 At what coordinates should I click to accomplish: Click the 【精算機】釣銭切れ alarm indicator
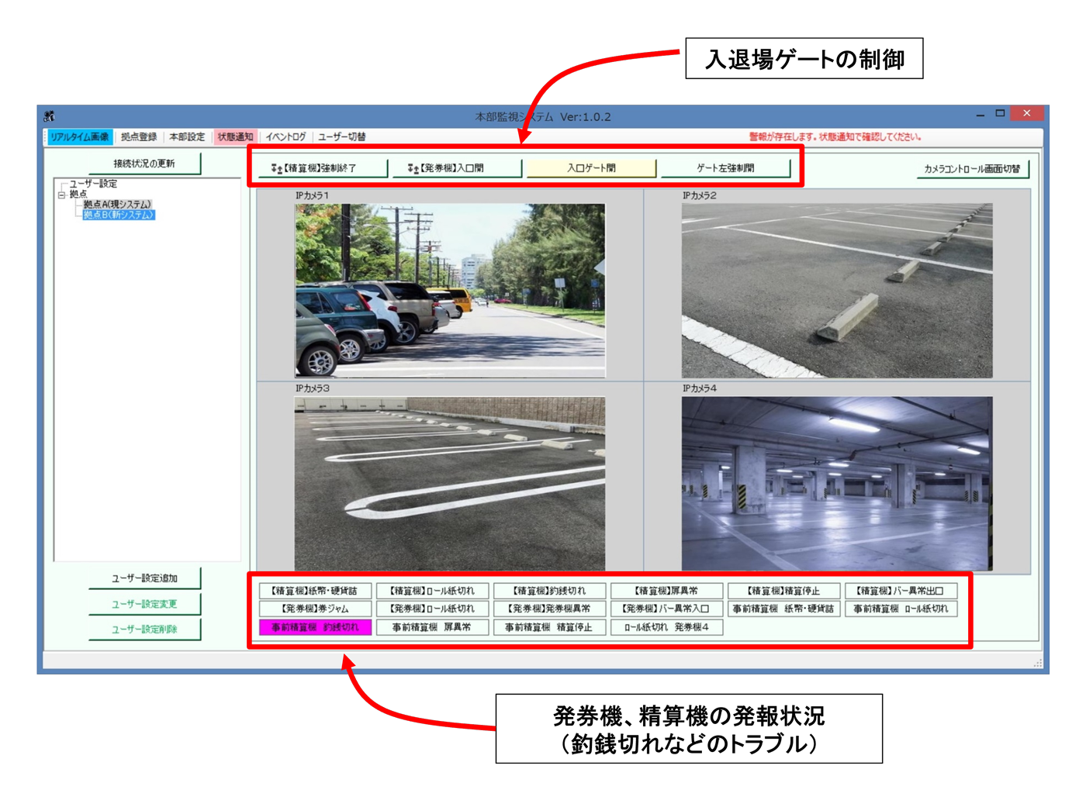[549, 591]
